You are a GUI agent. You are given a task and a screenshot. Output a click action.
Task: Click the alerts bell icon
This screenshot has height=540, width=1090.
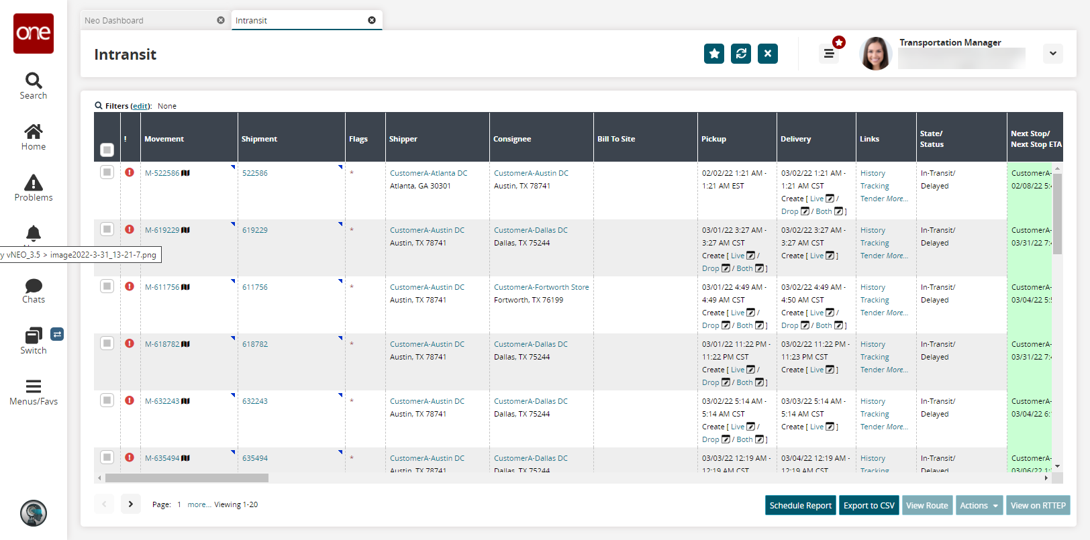click(33, 233)
